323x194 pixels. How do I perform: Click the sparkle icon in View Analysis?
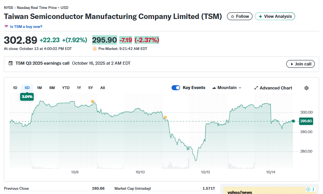point(260,16)
